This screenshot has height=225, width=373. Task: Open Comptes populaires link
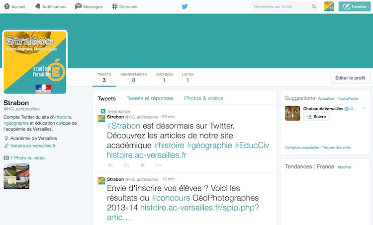click(x=302, y=148)
